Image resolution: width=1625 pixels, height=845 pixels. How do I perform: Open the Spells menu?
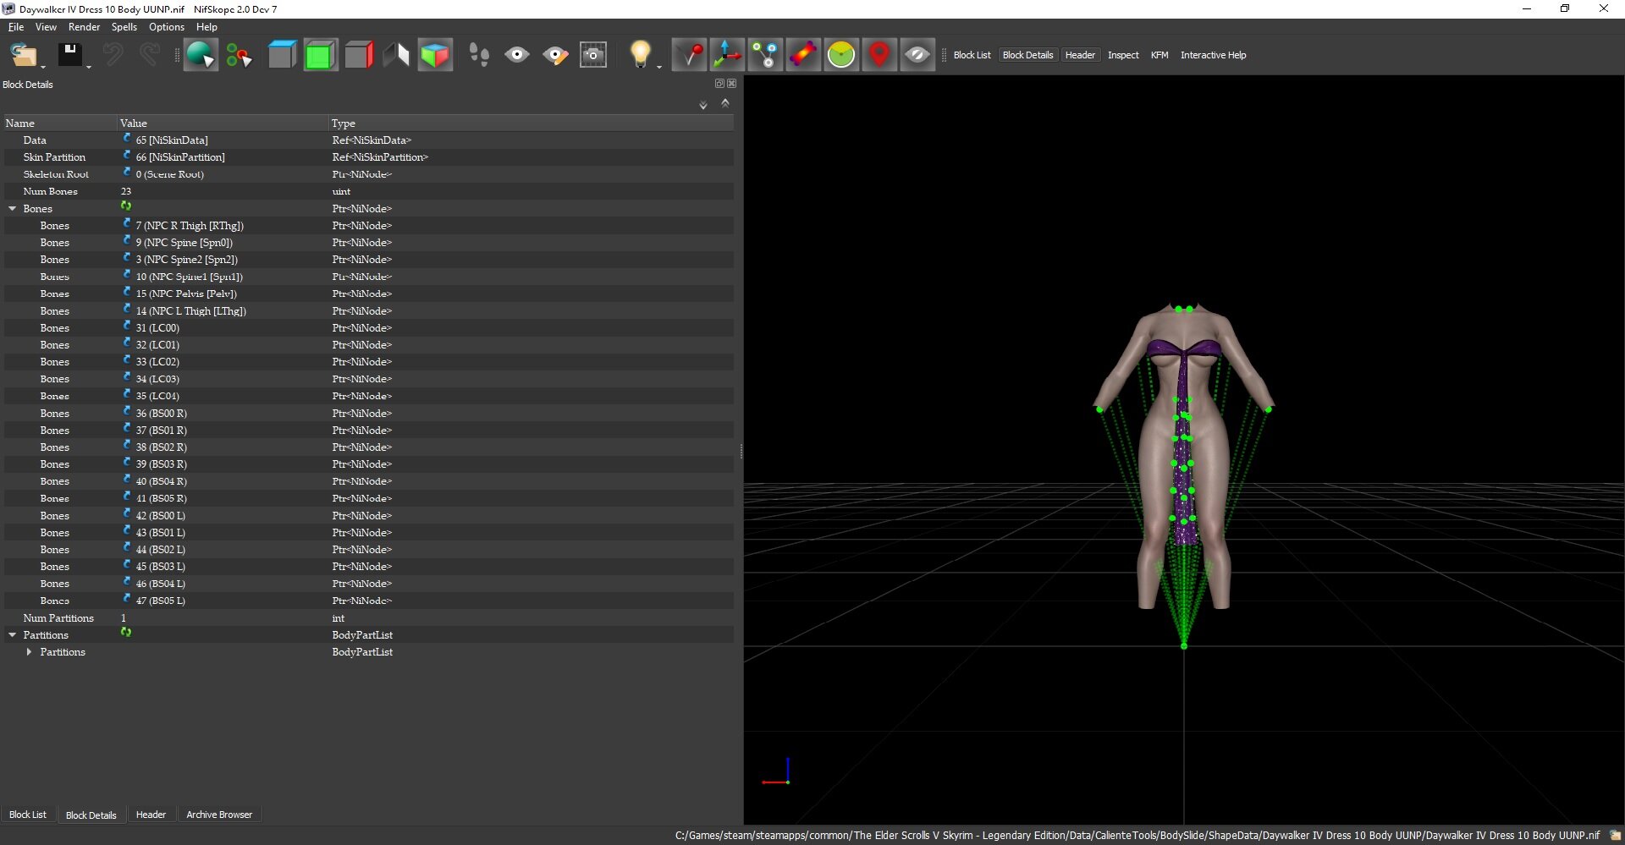[124, 27]
